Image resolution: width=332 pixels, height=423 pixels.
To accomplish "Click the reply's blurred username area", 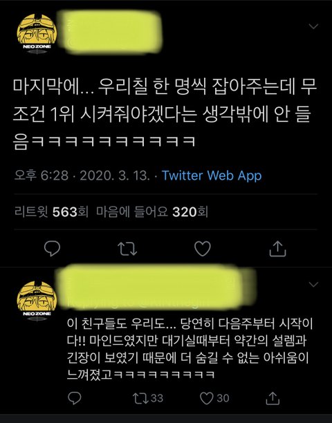I will pyautogui.click(x=156, y=287).
